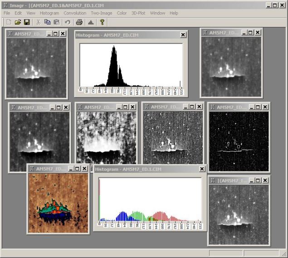Close the Histogram - AM5M7_ED.CIM window
Image resolution: width=288 pixels, height=258 pixels.
pyautogui.click(x=183, y=35)
